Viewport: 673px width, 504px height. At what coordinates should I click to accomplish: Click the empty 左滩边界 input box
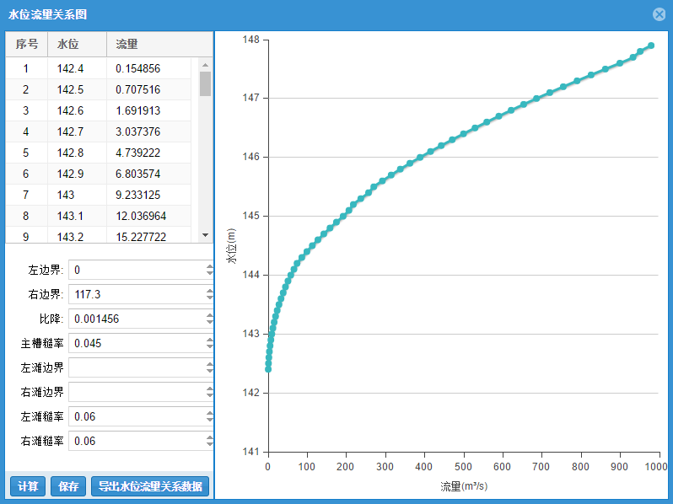coord(137,367)
